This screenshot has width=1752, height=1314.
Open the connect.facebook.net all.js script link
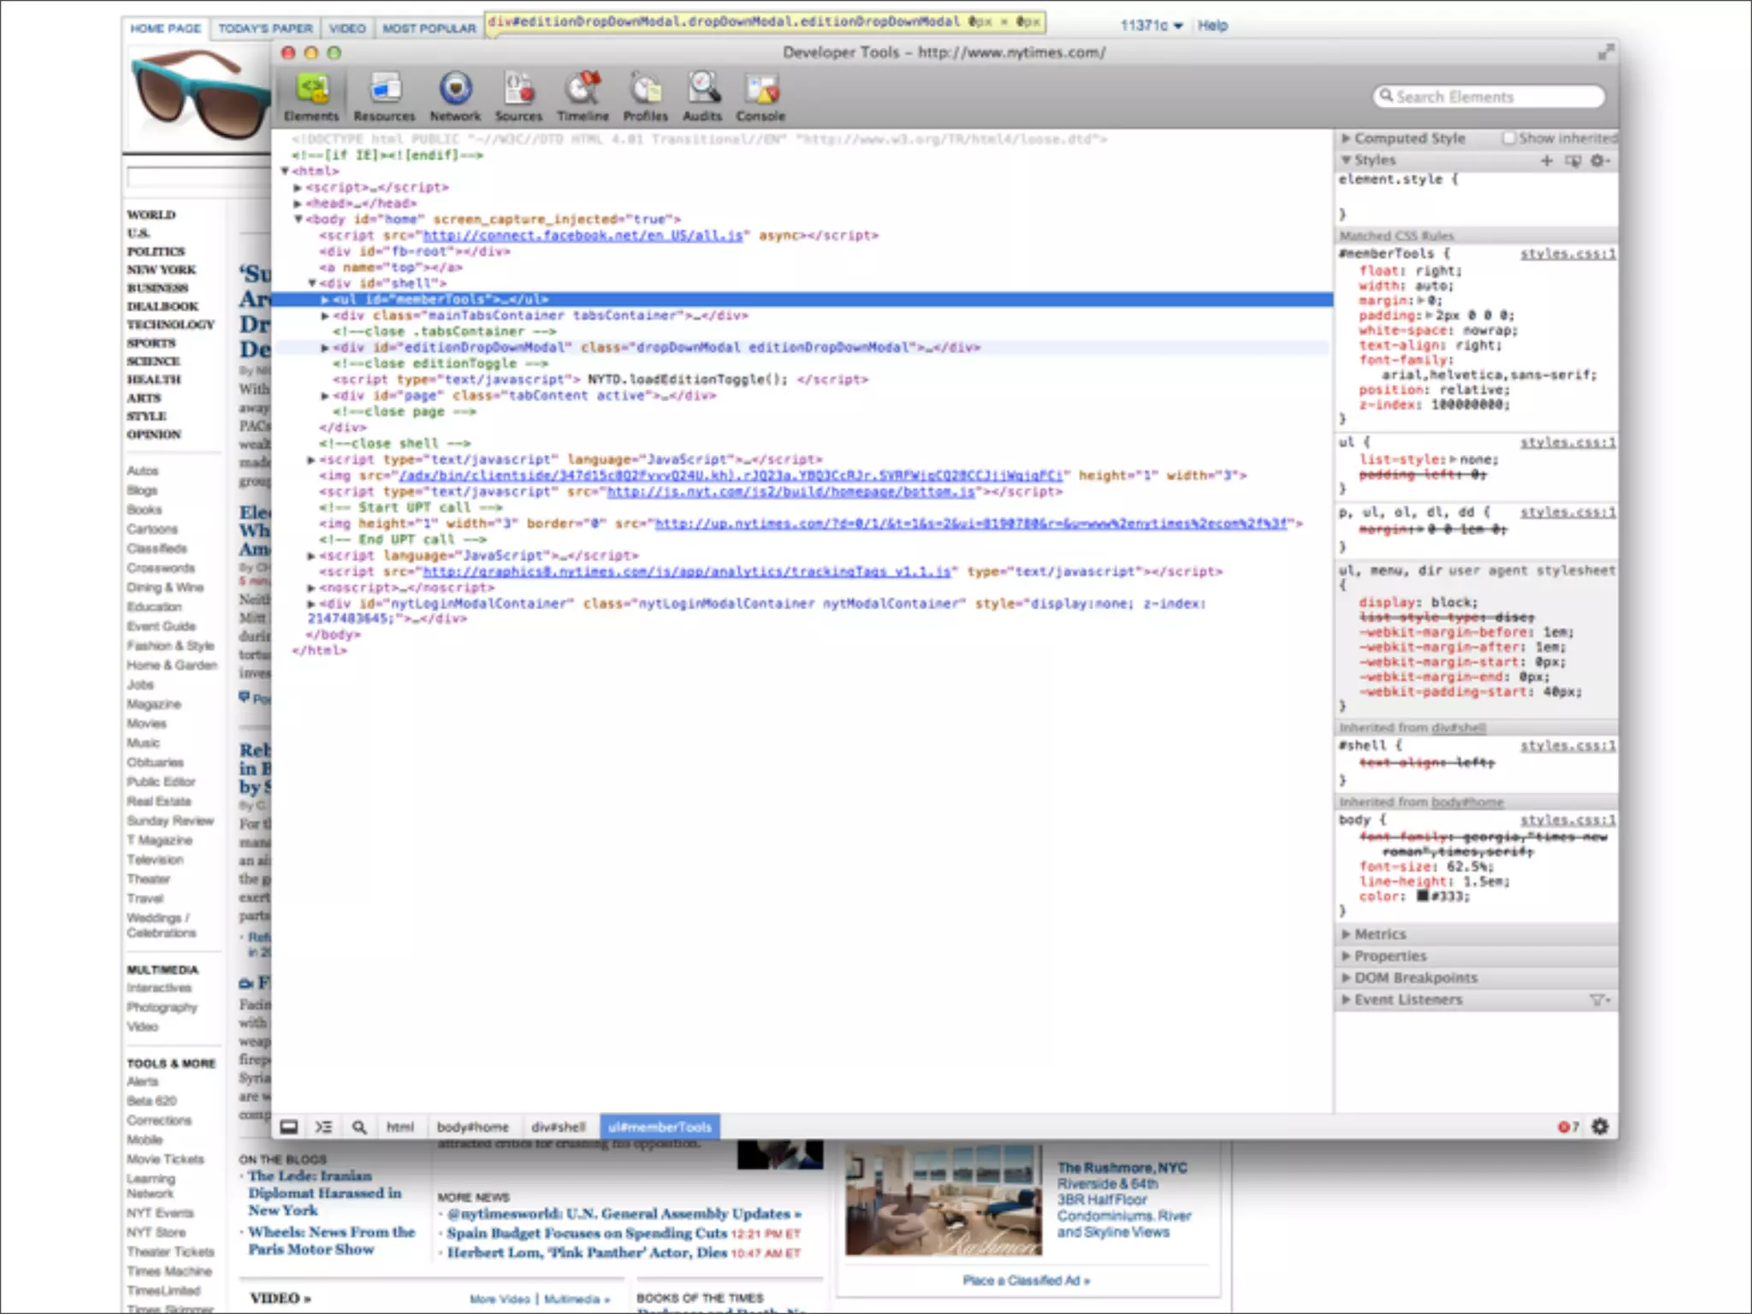pos(583,235)
